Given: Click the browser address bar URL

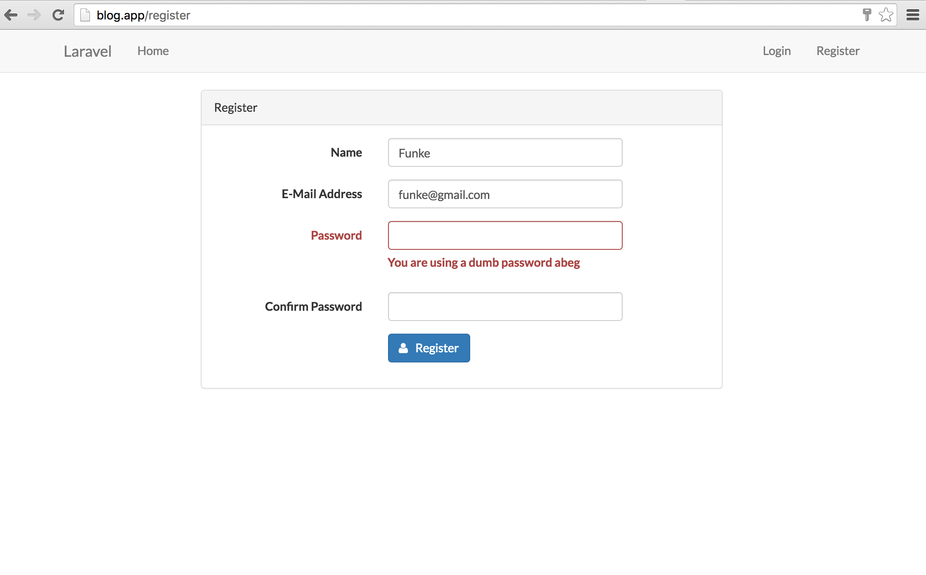Looking at the screenshot, I should coord(143,15).
